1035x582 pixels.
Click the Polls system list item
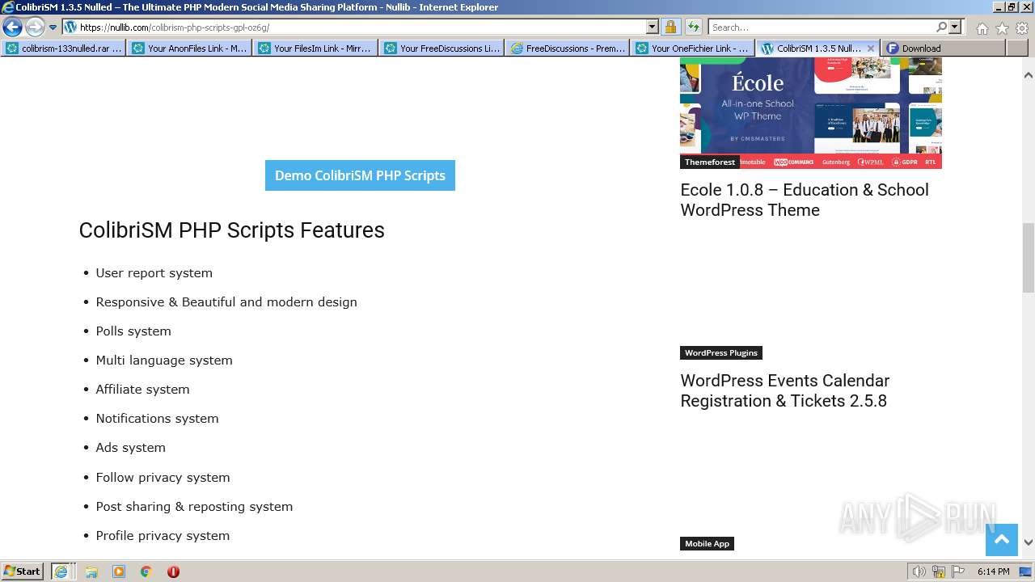click(133, 331)
